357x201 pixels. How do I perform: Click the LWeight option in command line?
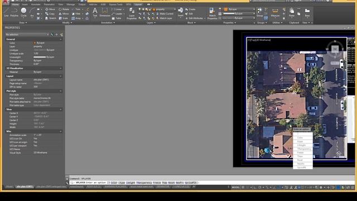(x=130, y=183)
